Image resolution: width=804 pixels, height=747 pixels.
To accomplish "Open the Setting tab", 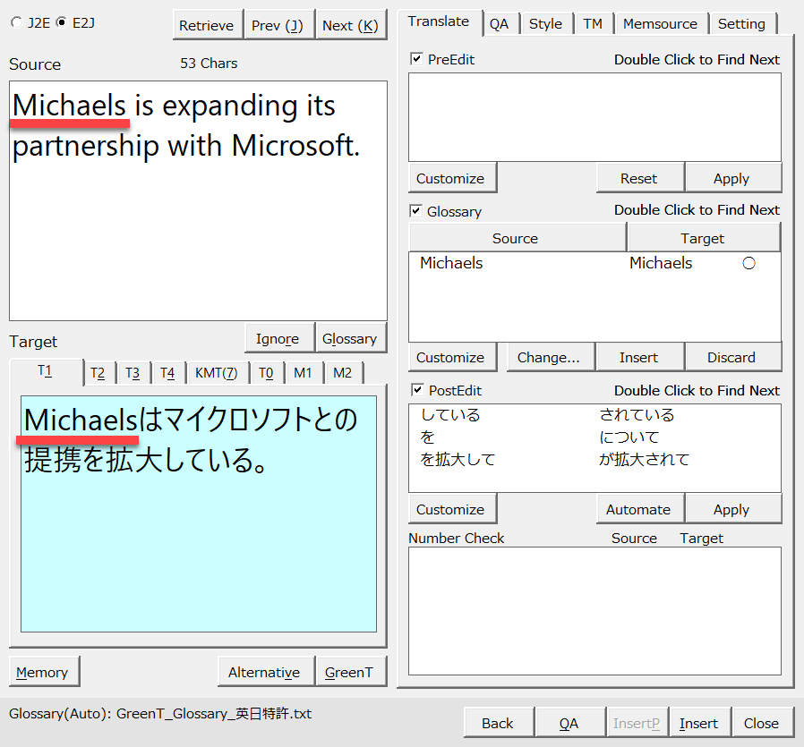I will 741,23.
